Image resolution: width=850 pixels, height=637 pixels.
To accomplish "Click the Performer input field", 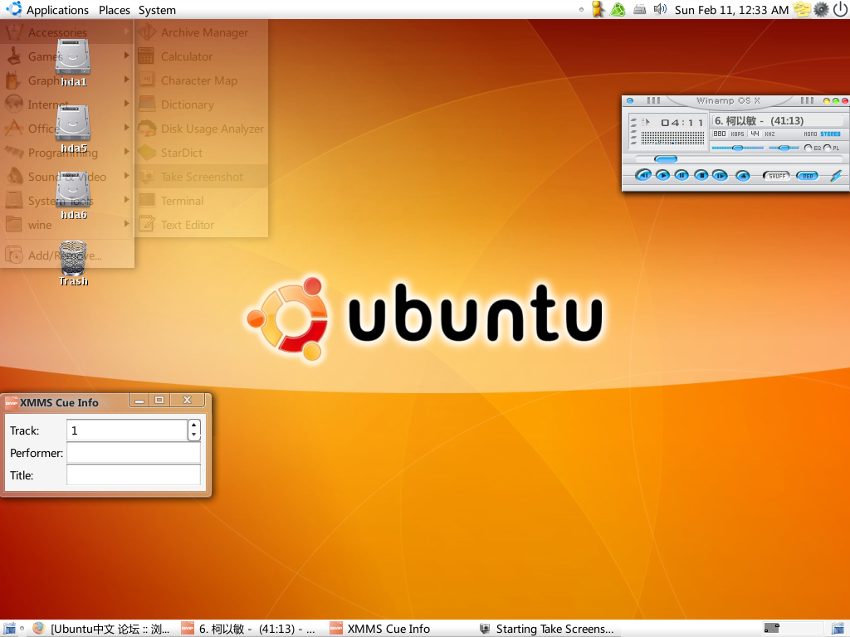I will [x=134, y=453].
